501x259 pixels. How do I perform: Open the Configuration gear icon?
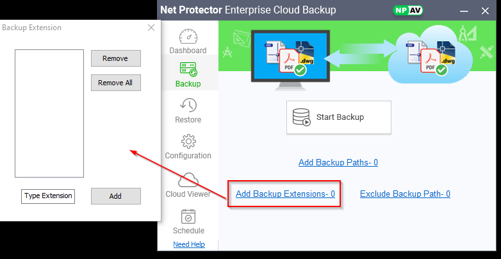tap(188, 142)
